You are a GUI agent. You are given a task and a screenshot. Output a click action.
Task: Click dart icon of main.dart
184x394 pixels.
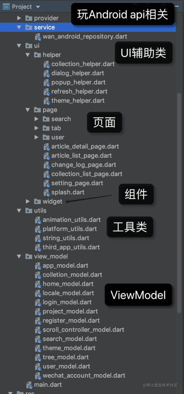(29, 385)
